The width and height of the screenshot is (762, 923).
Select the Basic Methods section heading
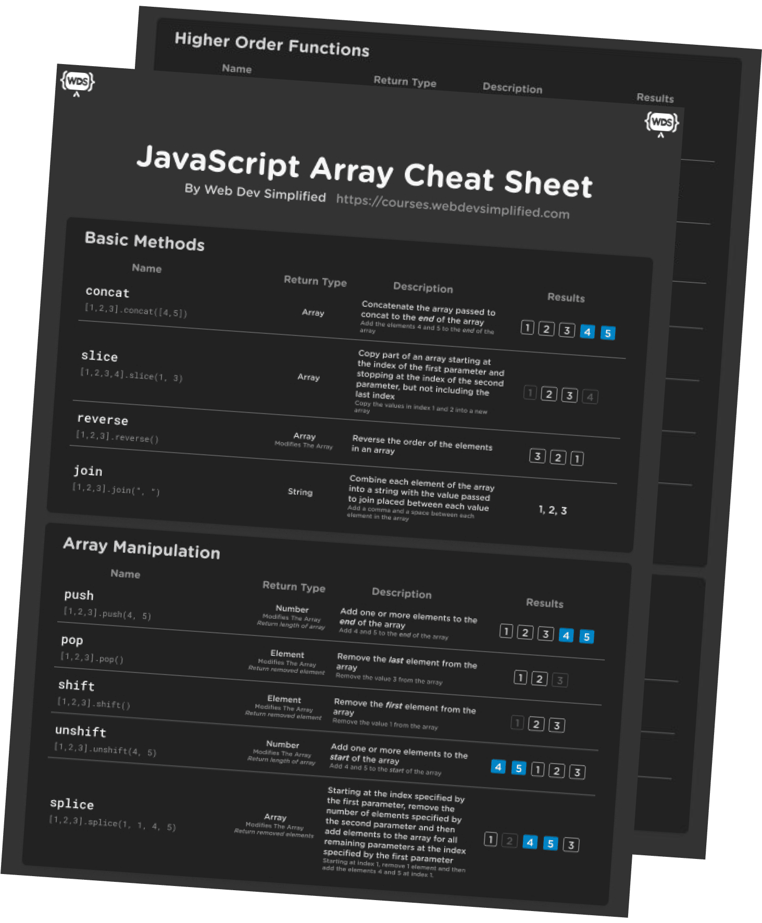click(x=145, y=241)
